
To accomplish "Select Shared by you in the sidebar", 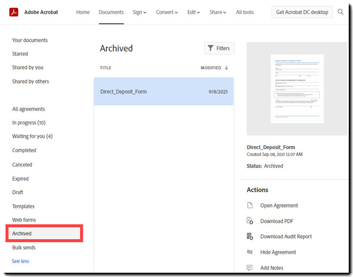I will [28, 67].
